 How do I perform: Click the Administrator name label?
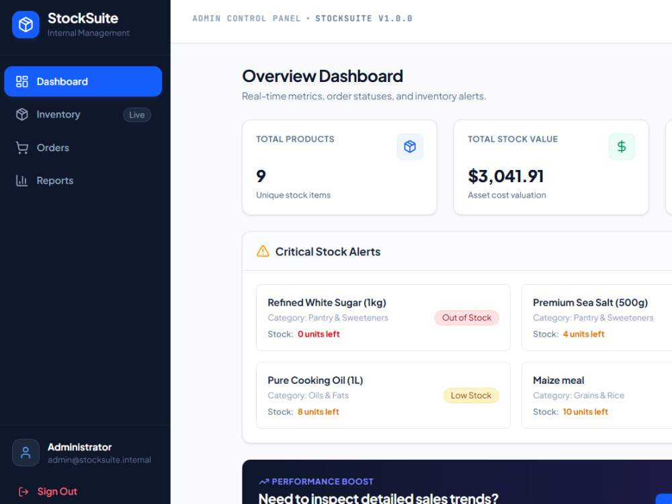[x=80, y=447]
